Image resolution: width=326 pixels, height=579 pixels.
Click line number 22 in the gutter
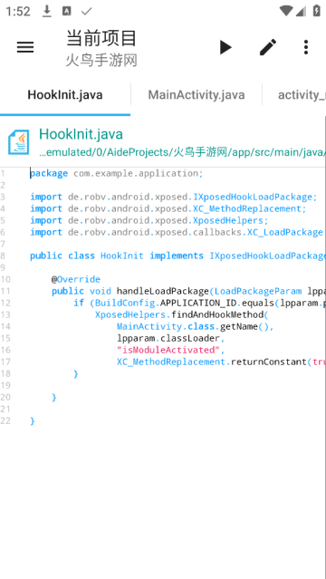point(5,421)
